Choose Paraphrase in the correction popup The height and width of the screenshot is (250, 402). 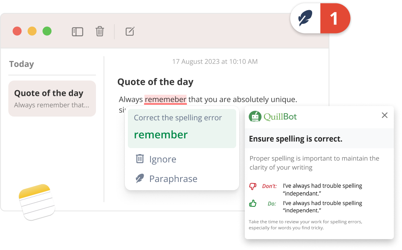pos(173,179)
